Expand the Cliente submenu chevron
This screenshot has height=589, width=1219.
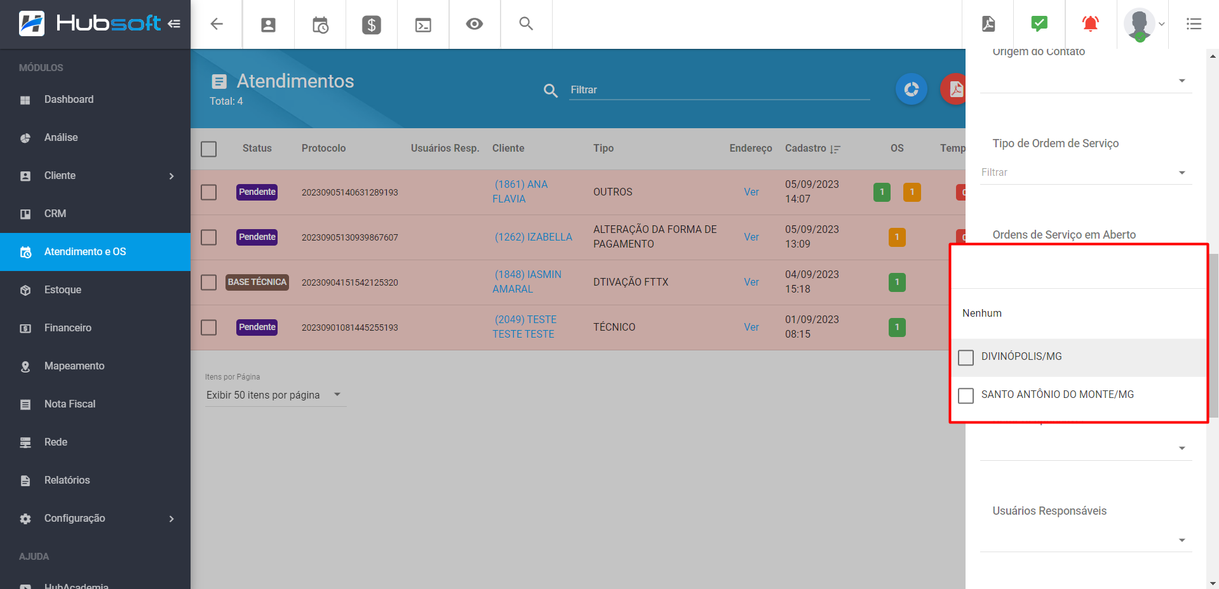point(172,176)
